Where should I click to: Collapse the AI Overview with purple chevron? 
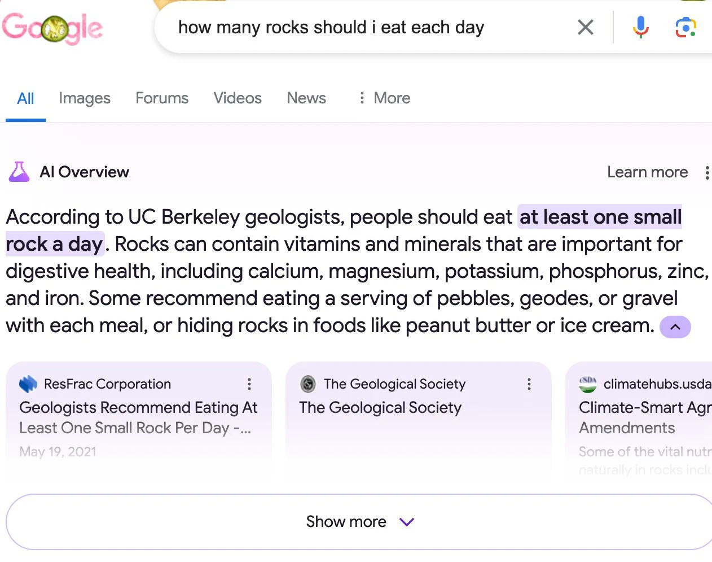[675, 327]
